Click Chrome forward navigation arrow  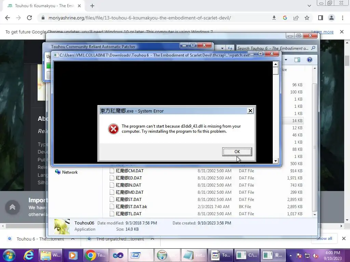click(18, 18)
